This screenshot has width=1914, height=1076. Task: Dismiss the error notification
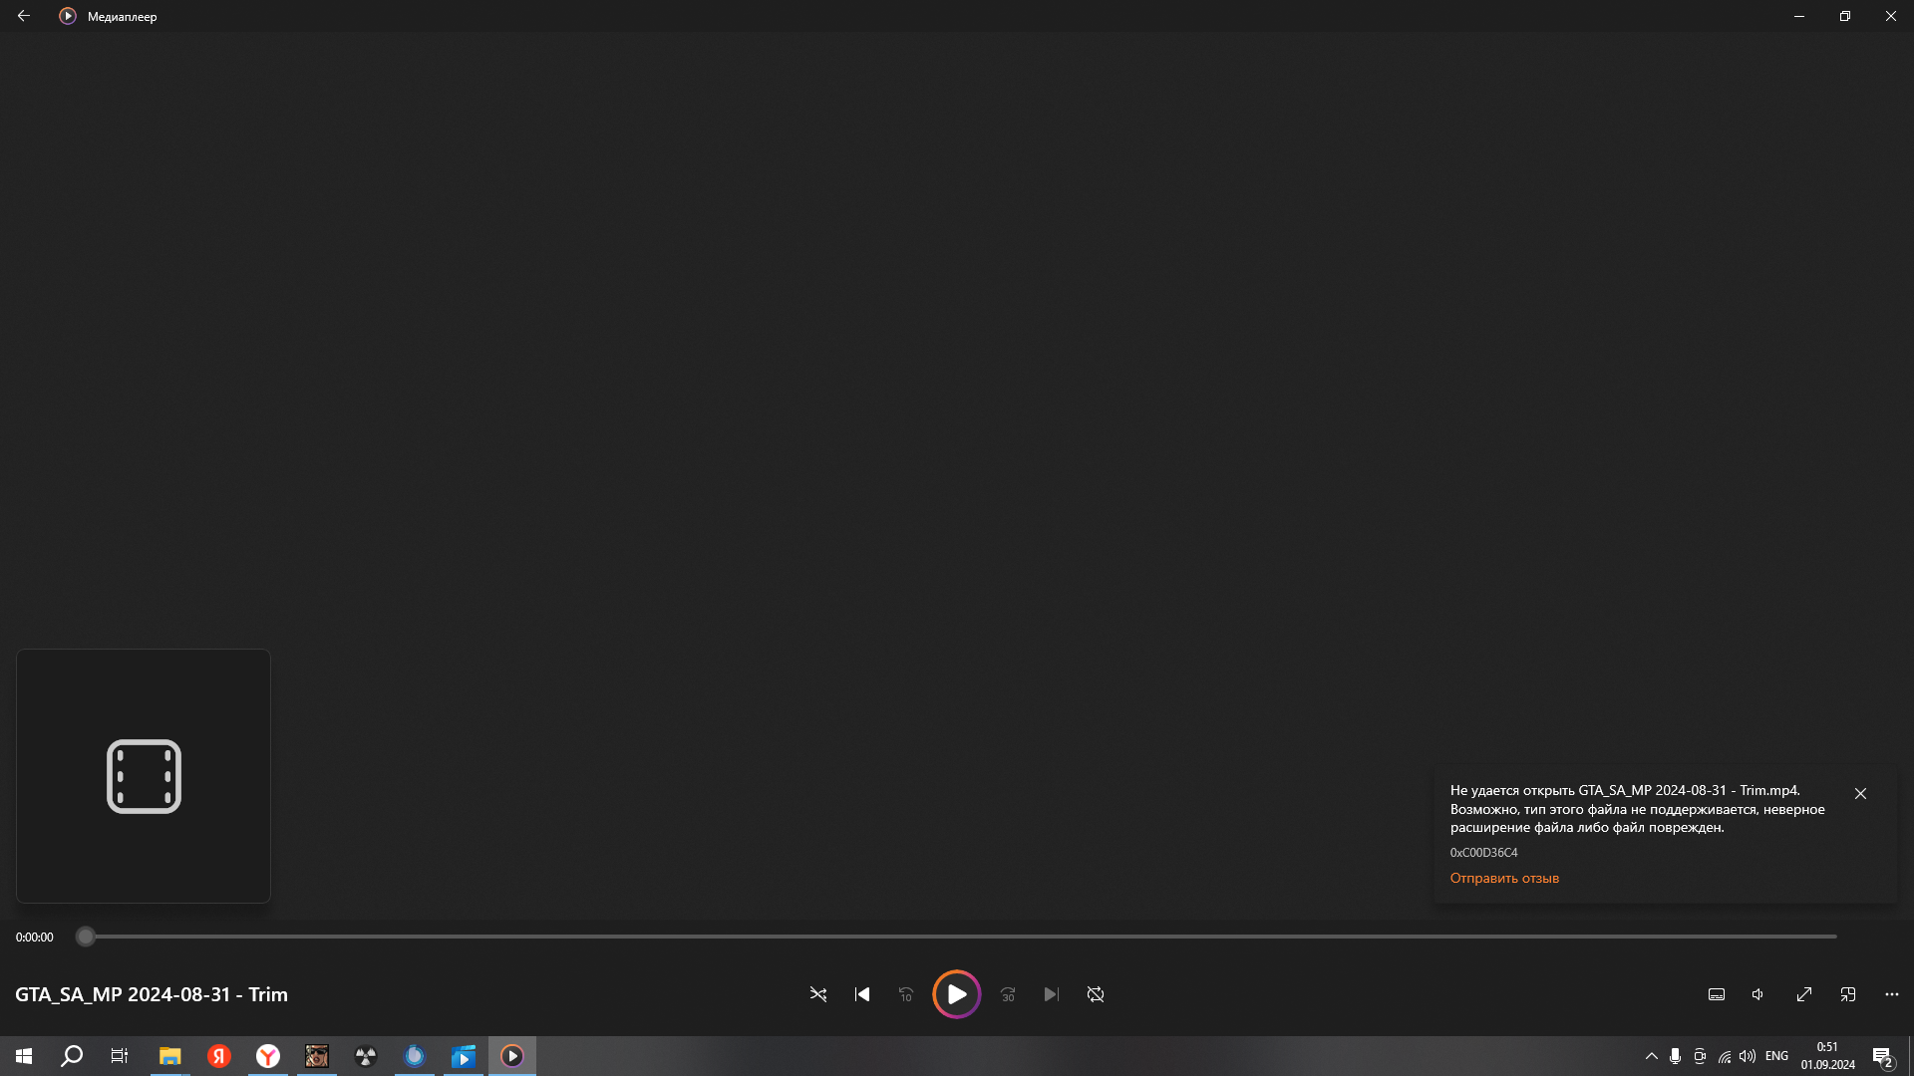click(1860, 794)
